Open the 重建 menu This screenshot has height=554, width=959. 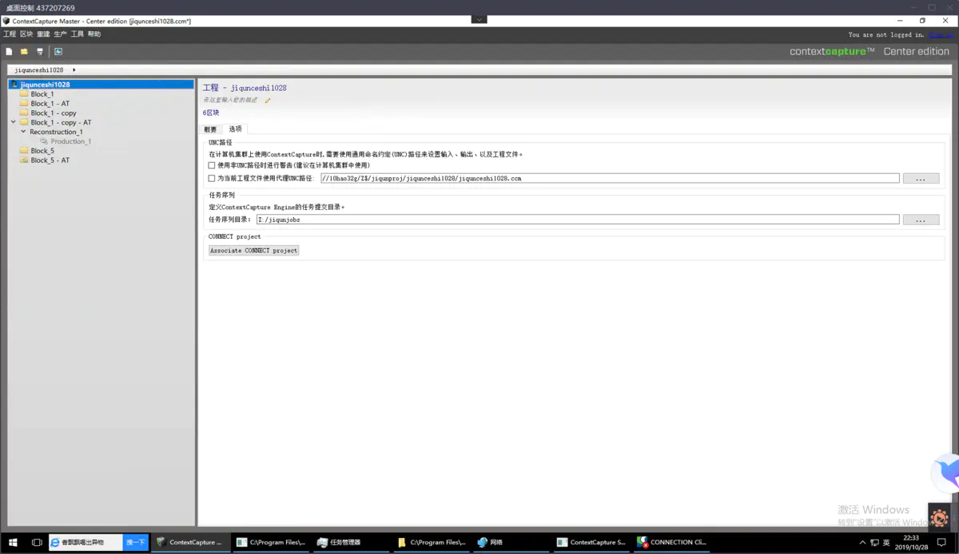coord(43,34)
